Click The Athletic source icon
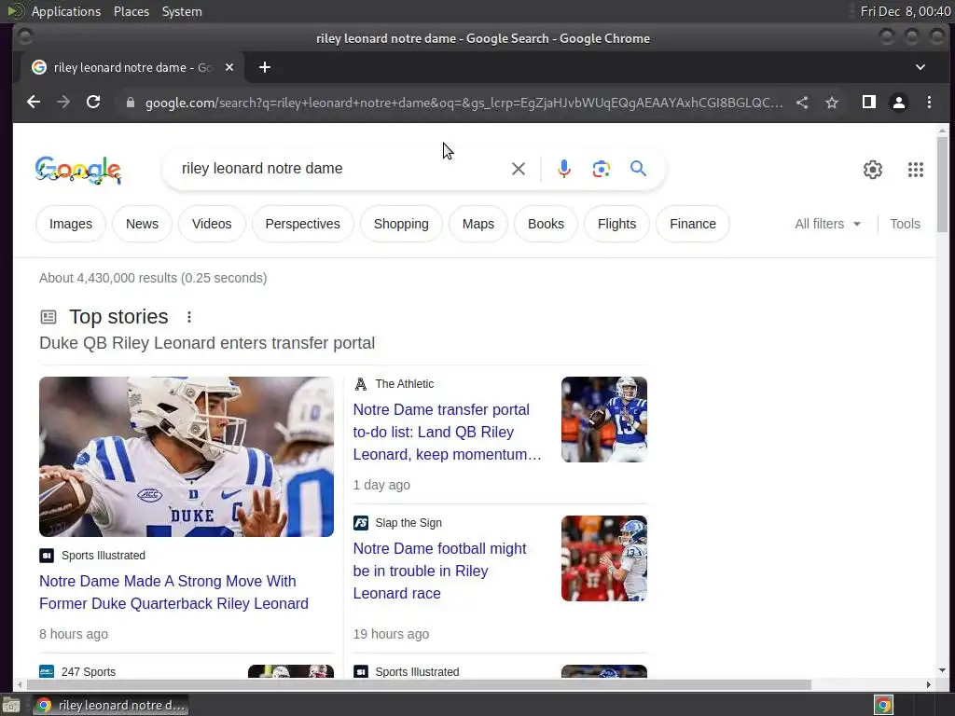955x716 pixels. [361, 384]
